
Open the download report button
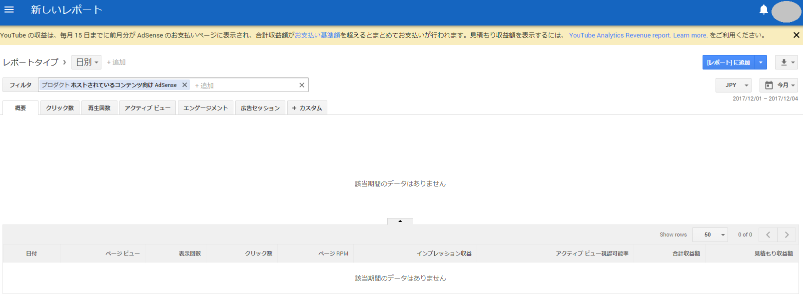pyautogui.click(x=787, y=62)
